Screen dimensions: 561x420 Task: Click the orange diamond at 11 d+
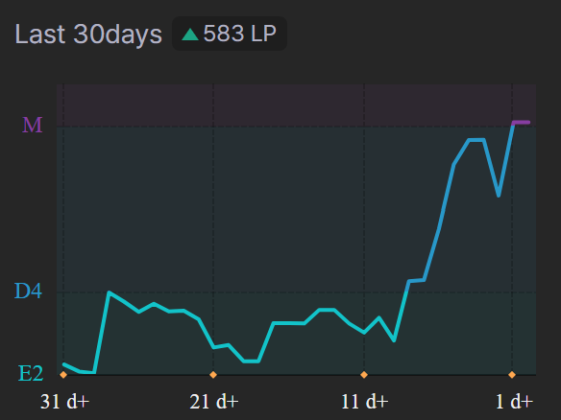pos(364,375)
